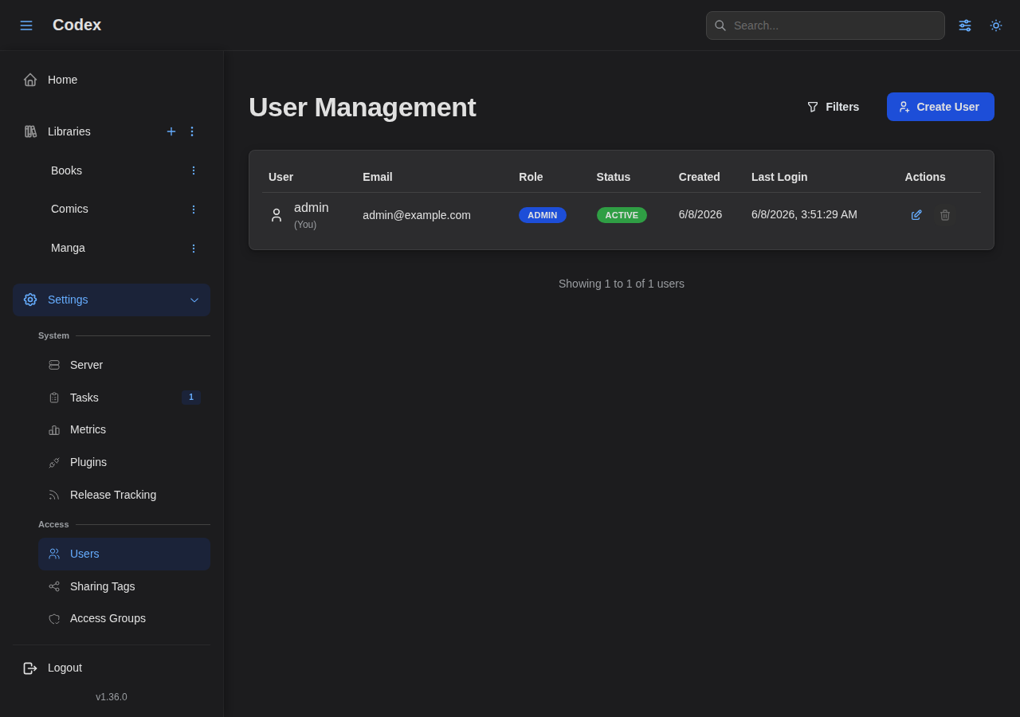Click admin@example.com email cell
This screenshot has height=717, width=1020.
pos(417,215)
